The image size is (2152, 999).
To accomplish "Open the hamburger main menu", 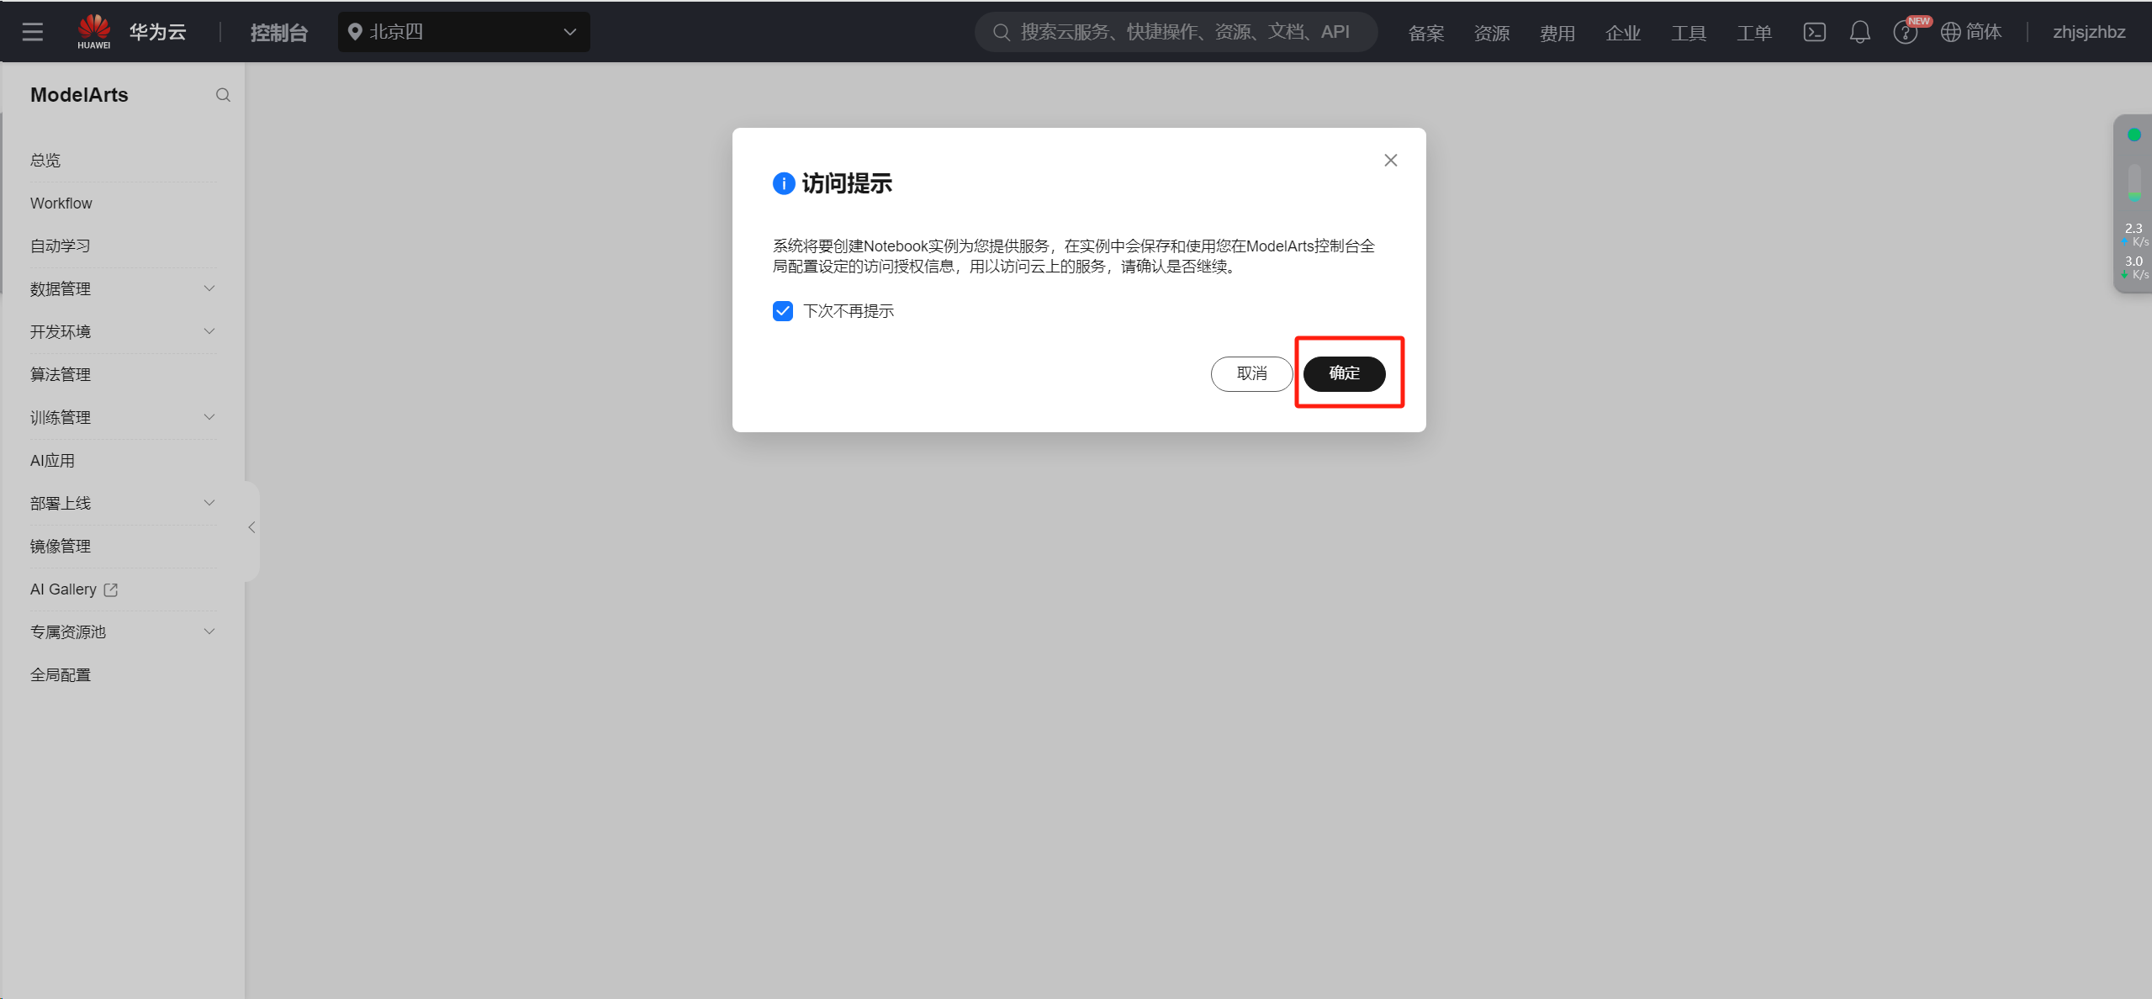I will click(33, 32).
